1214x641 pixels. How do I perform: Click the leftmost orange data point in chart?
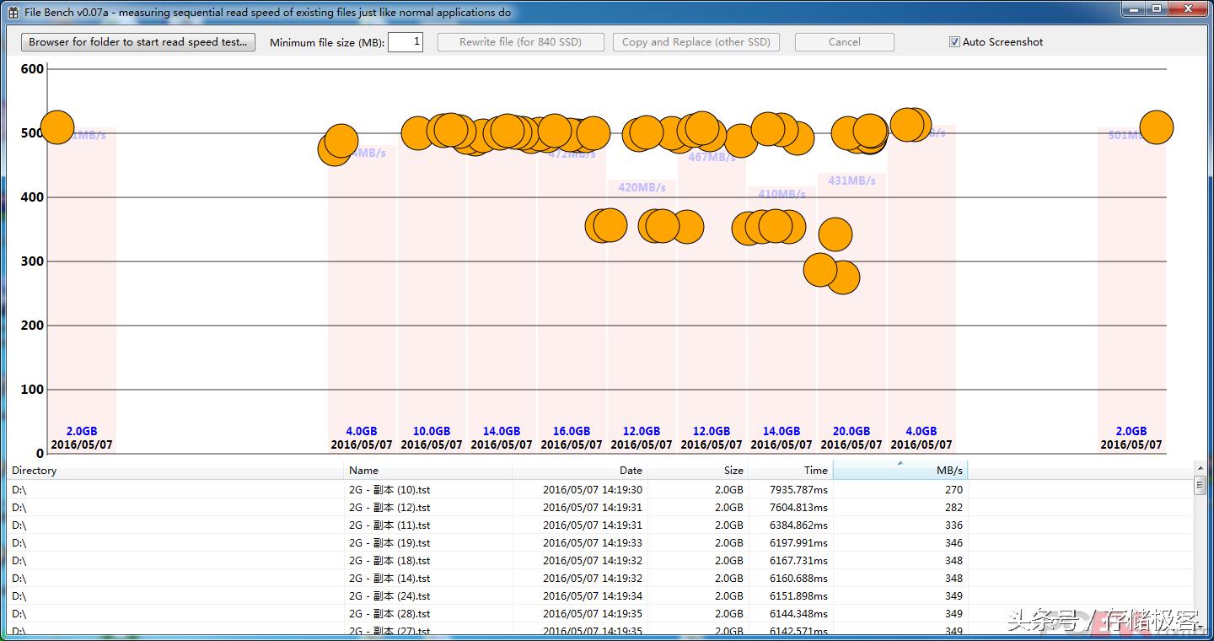57,127
